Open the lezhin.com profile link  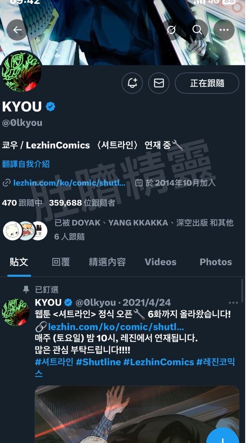[x=70, y=183]
